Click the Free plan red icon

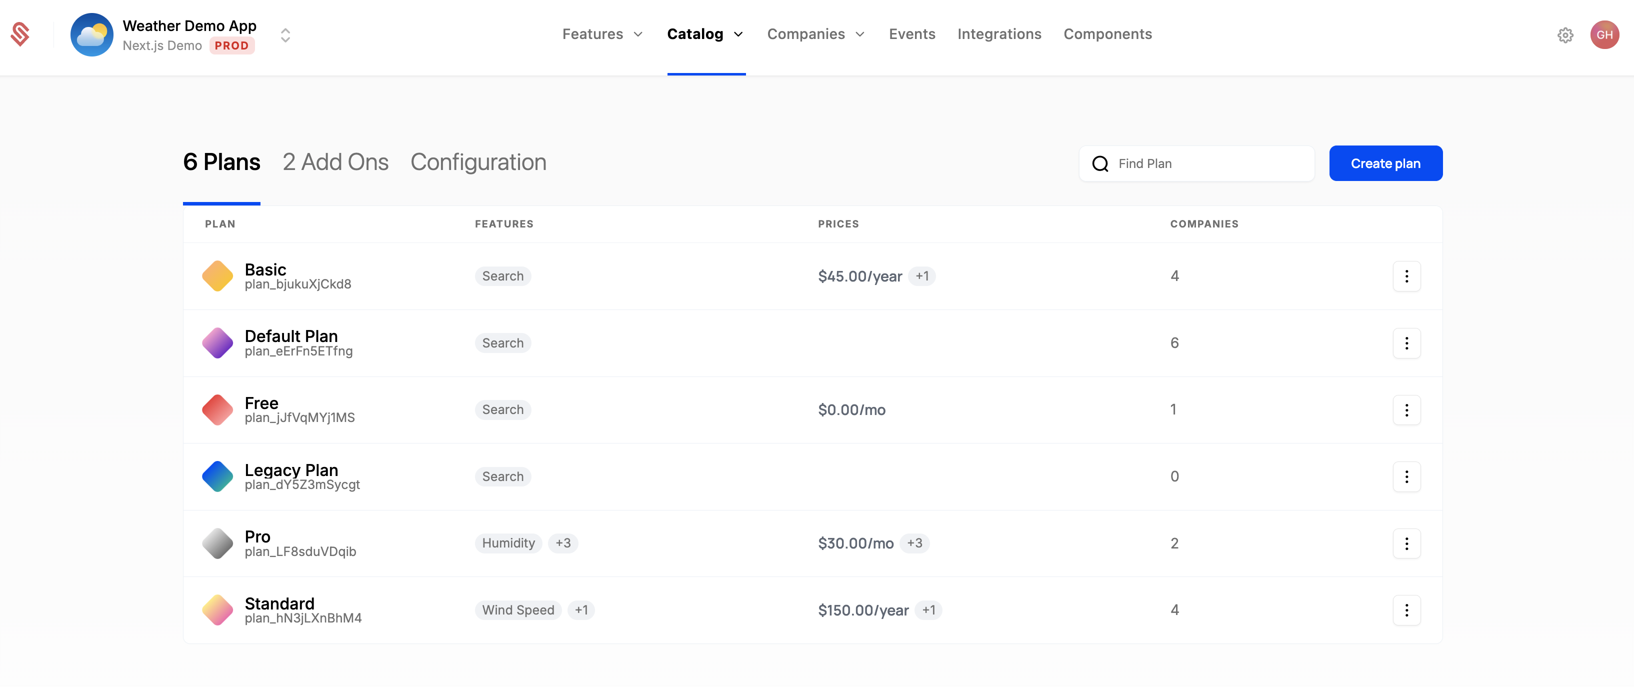[217, 409]
